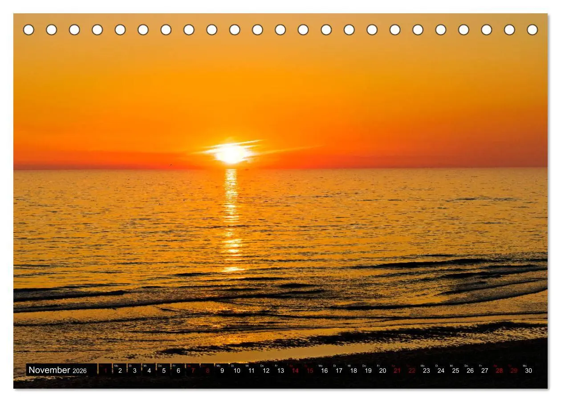Select day 1 in the calendar strip

106,370
